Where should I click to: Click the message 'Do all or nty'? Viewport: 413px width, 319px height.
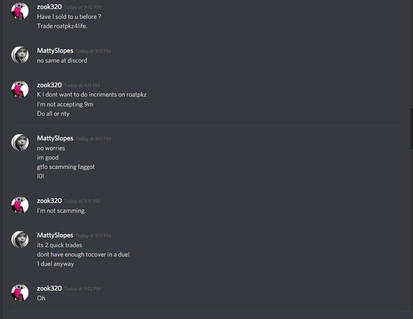tap(53, 114)
